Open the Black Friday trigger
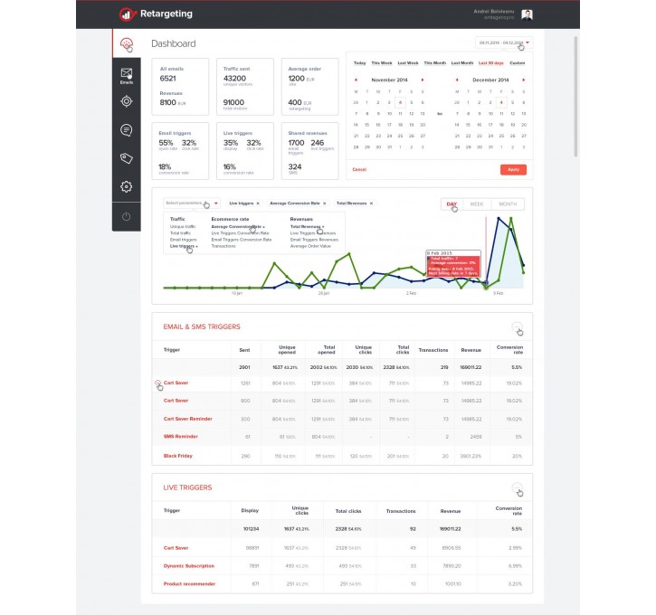 tap(178, 456)
